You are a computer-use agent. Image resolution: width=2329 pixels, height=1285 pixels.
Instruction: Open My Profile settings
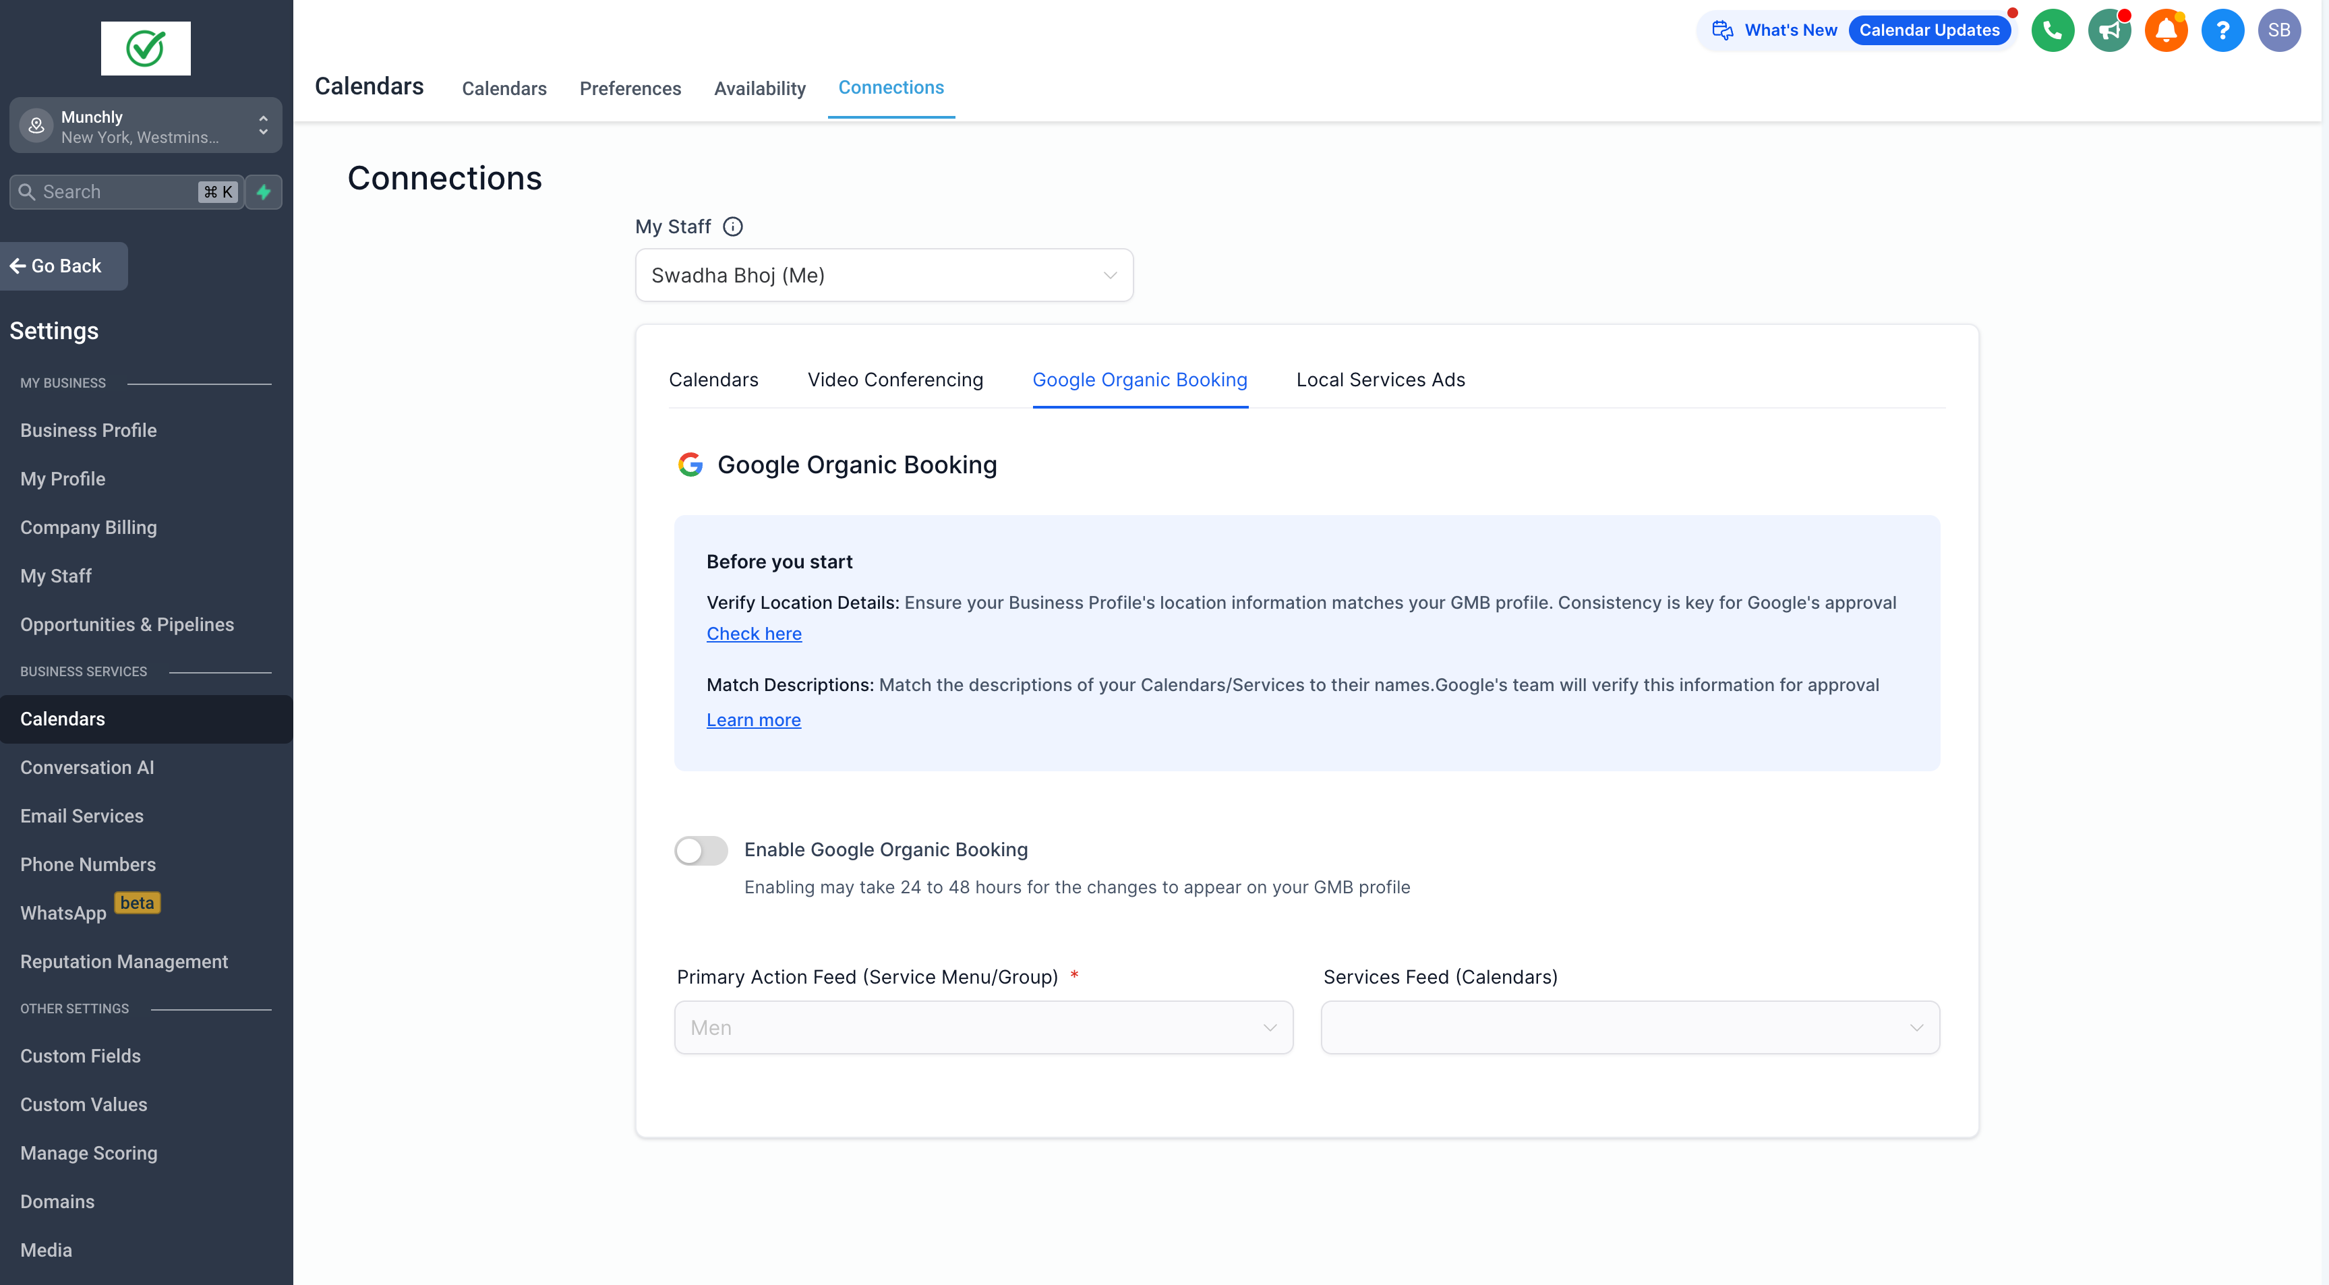63,479
